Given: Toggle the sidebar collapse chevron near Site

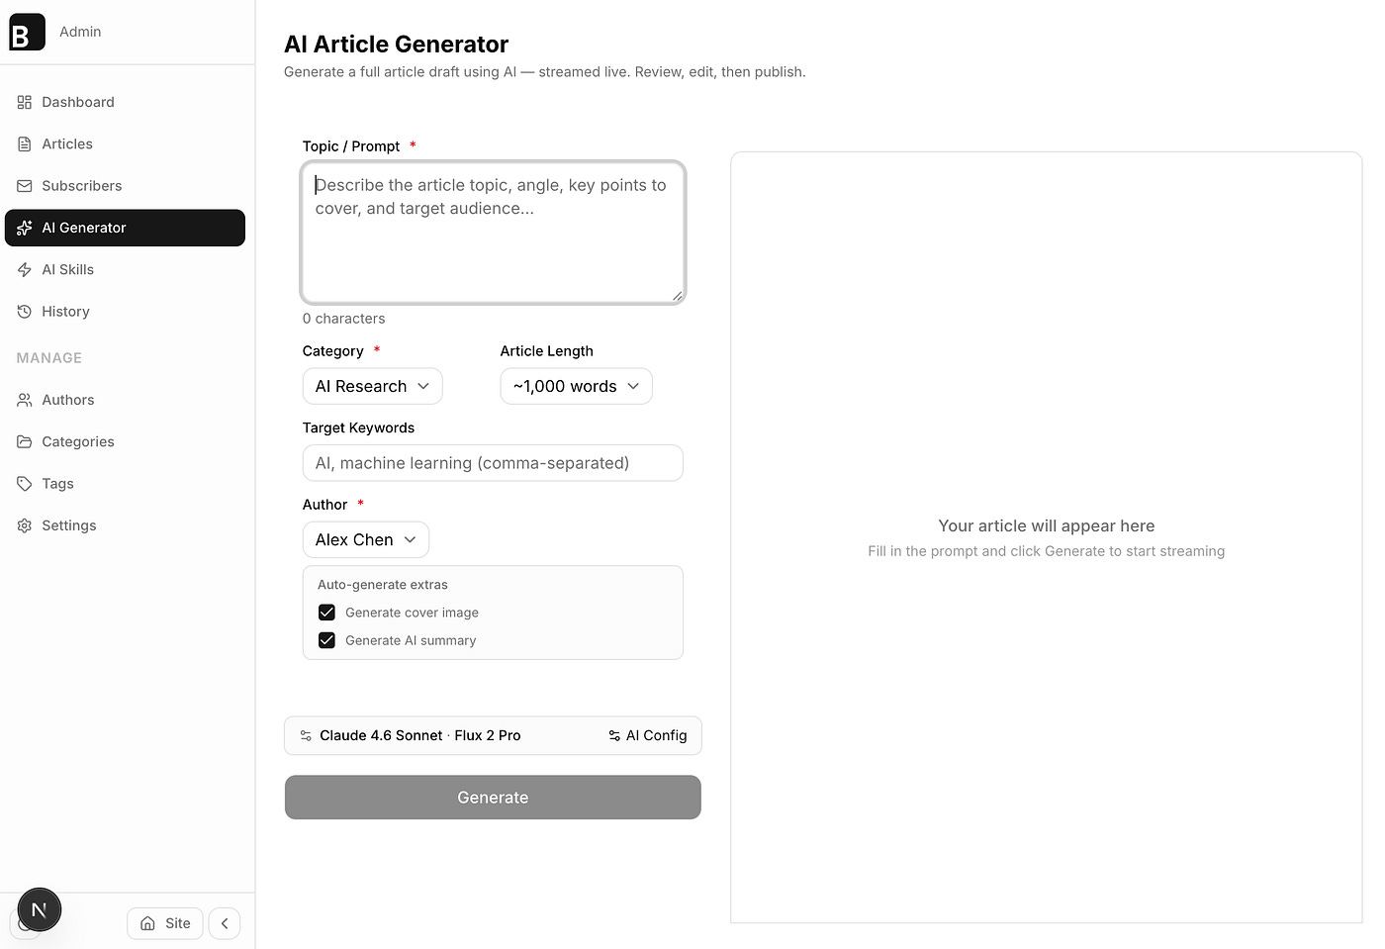Looking at the screenshot, I should pyautogui.click(x=224, y=923).
